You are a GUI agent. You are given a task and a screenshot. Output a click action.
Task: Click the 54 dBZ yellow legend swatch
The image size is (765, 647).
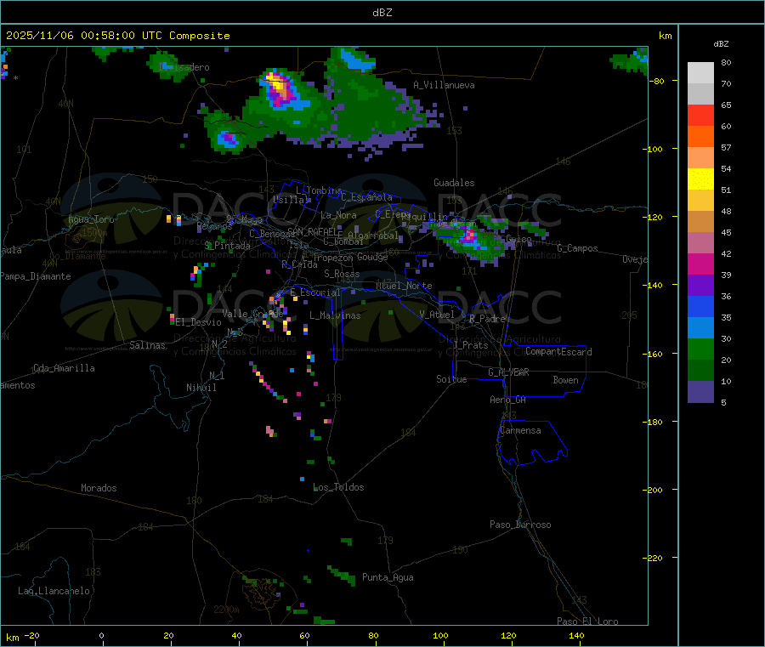700,179
